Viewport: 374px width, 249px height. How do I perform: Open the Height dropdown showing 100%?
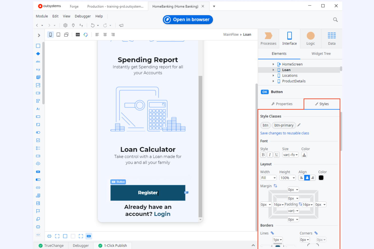287,178
